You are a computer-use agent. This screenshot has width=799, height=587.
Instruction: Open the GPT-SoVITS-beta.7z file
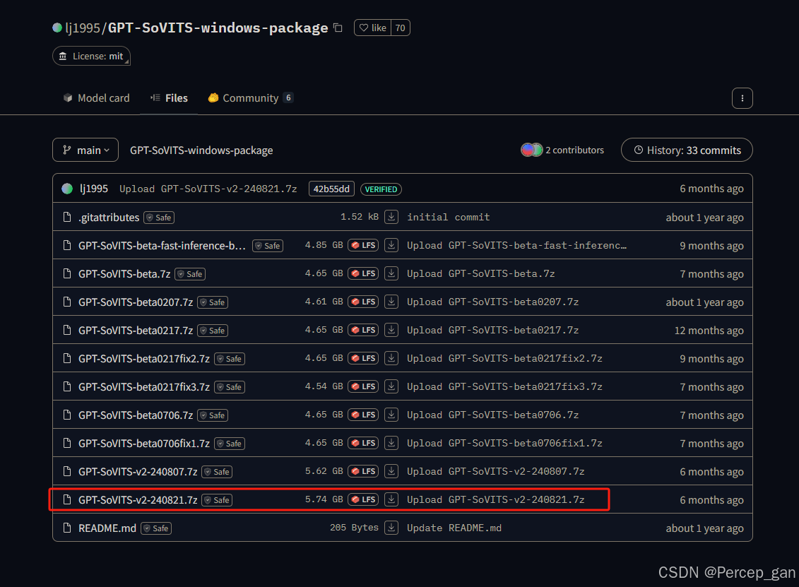(x=124, y=274)
